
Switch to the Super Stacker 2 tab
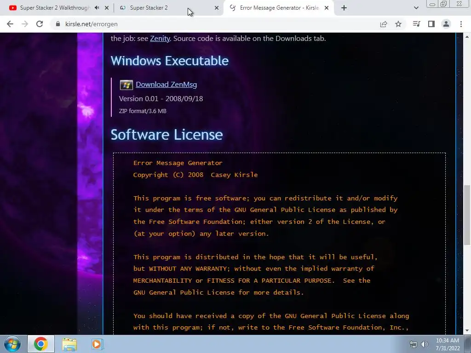149,8
